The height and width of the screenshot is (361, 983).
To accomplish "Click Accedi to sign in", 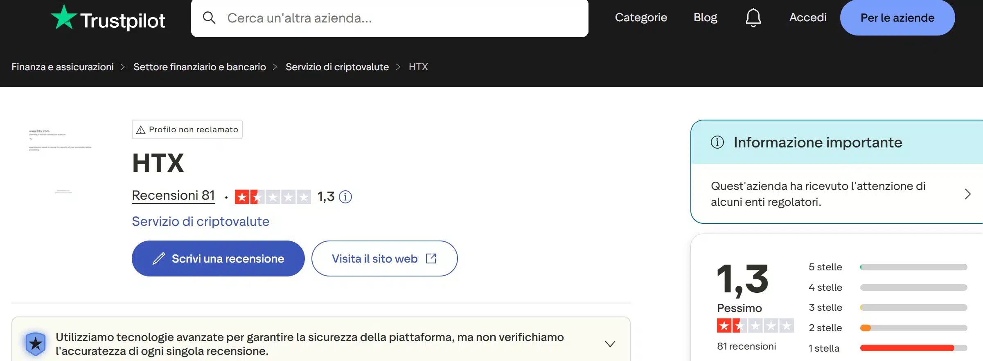I will point(807,17).
